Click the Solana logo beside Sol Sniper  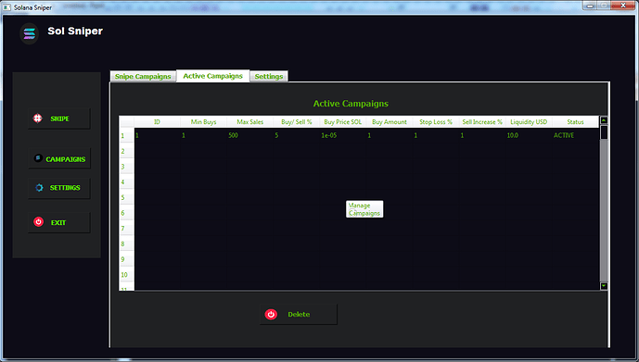(x=30, y=33)
